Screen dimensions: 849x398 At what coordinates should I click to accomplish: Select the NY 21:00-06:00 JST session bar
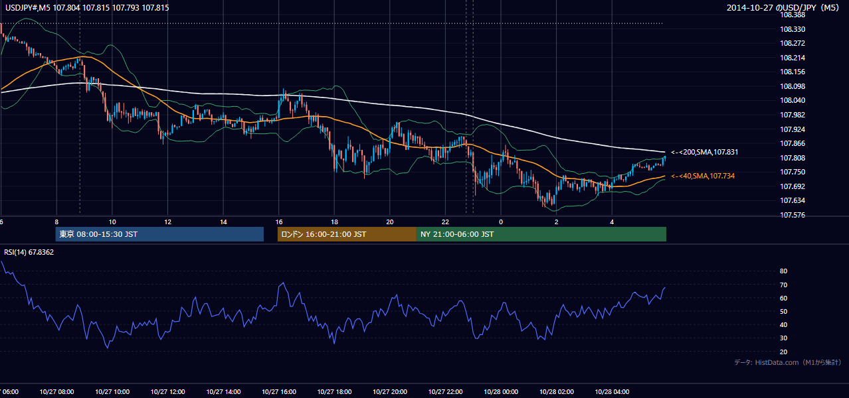tap(541, 234)
